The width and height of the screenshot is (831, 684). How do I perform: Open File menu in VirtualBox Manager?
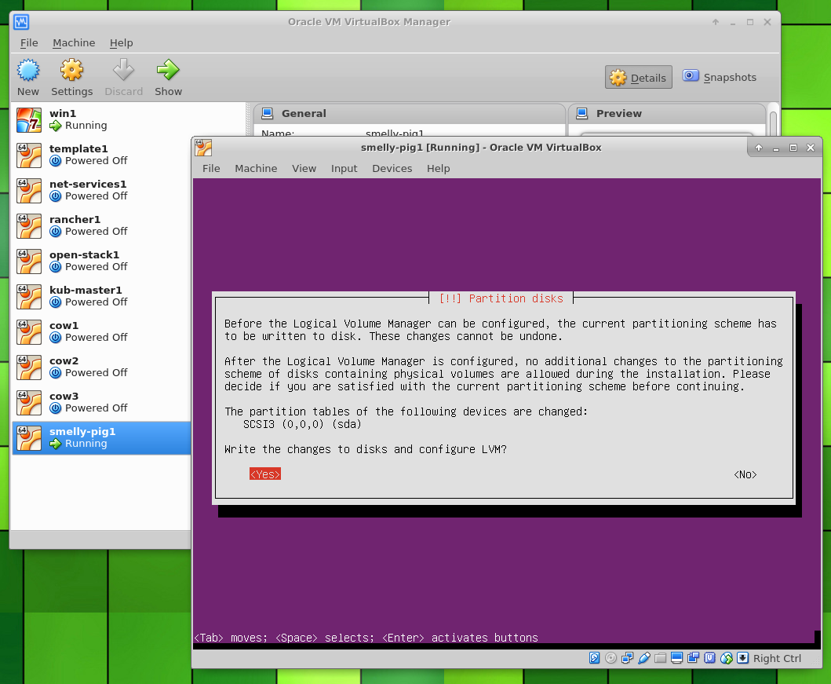[29, 43]
